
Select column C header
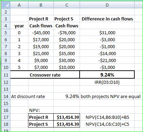(67, 5)
